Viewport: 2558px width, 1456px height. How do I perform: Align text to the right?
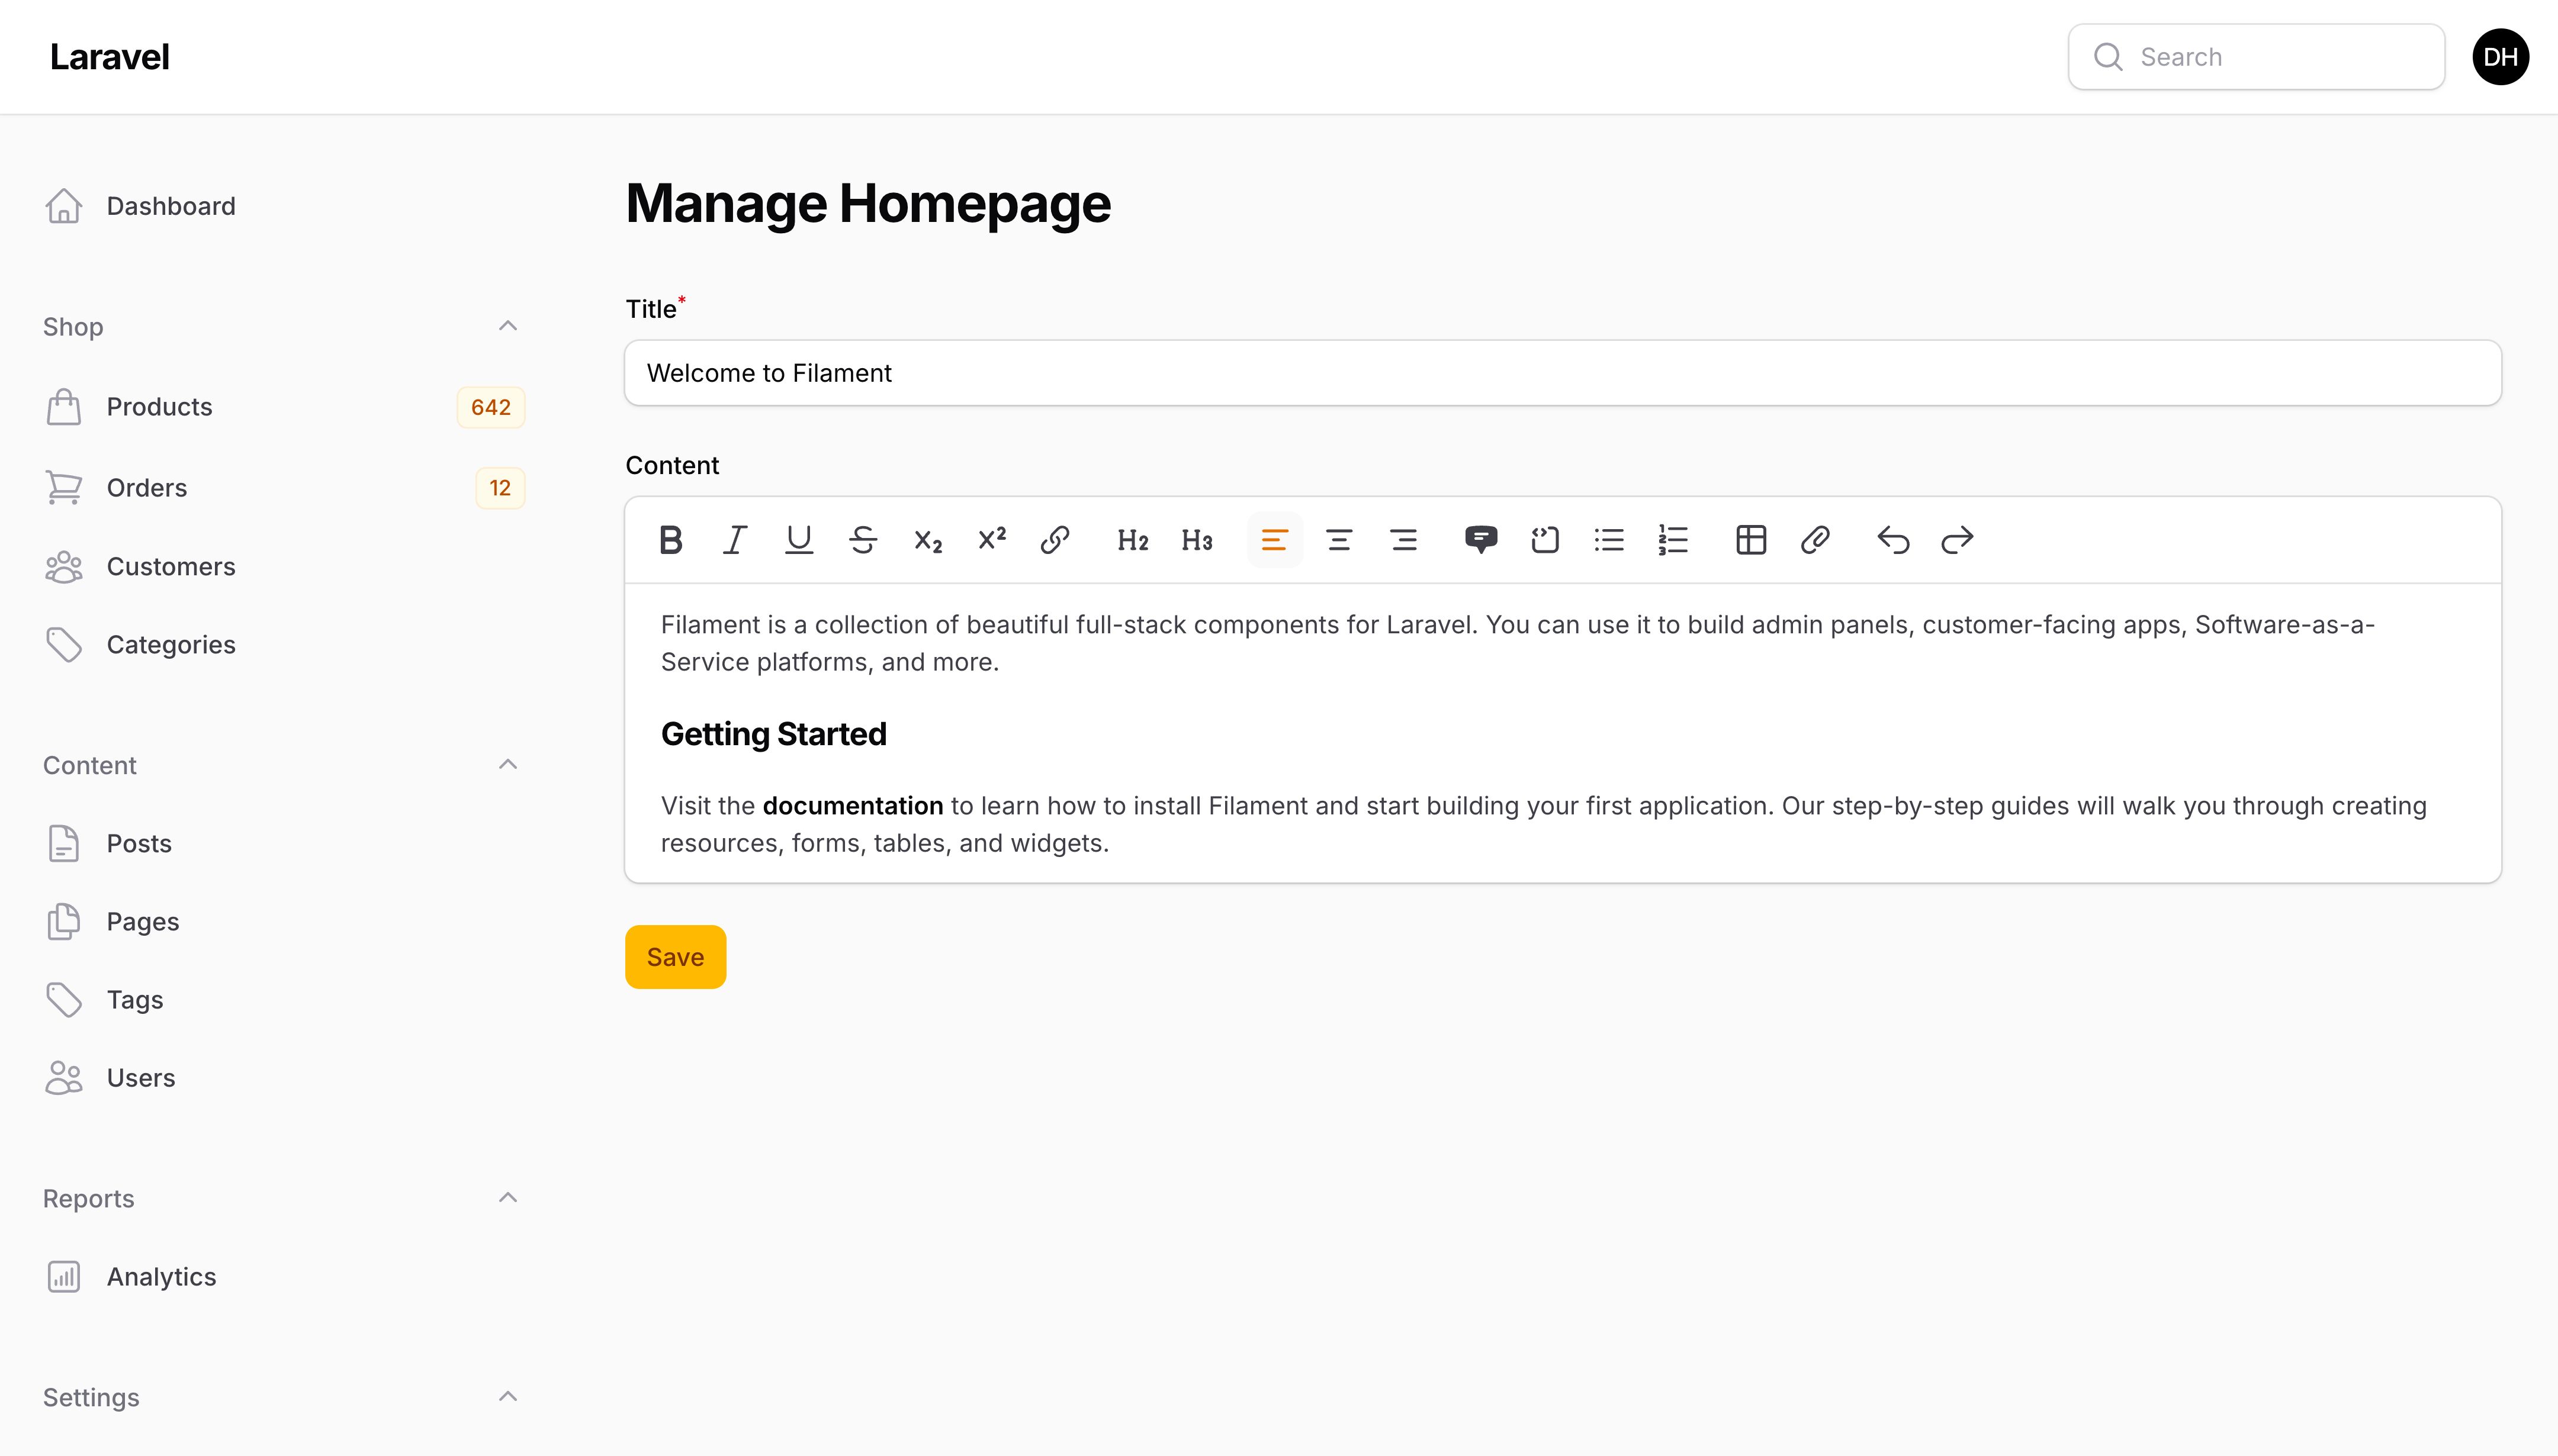coord(1403,540)
